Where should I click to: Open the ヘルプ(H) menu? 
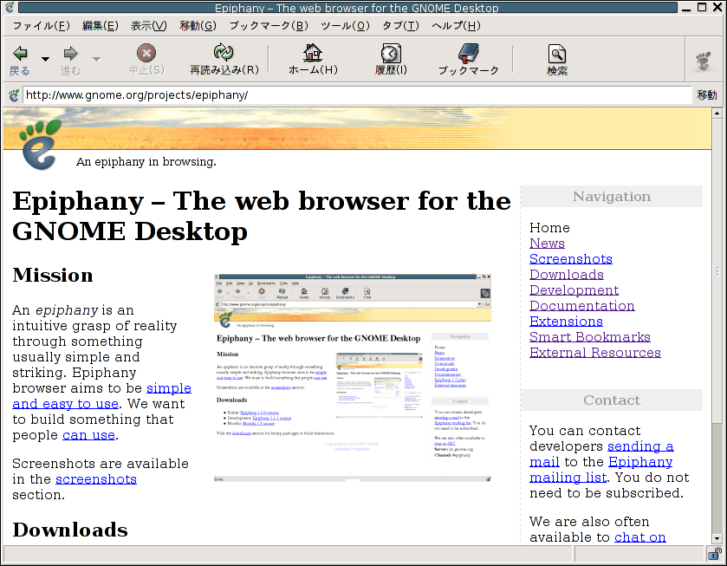tap(456, 26)
